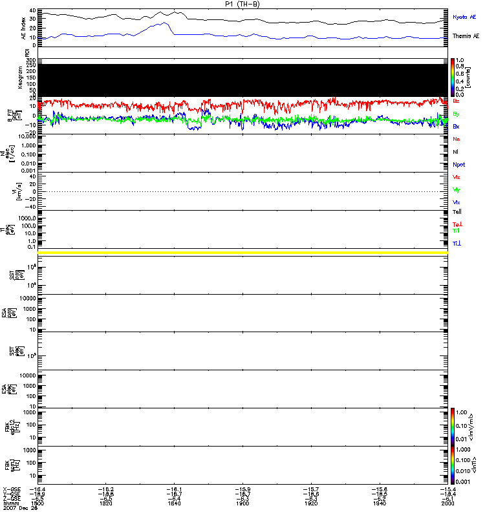Click the plot title P1 (TH-B)

(x=242, y=5)
